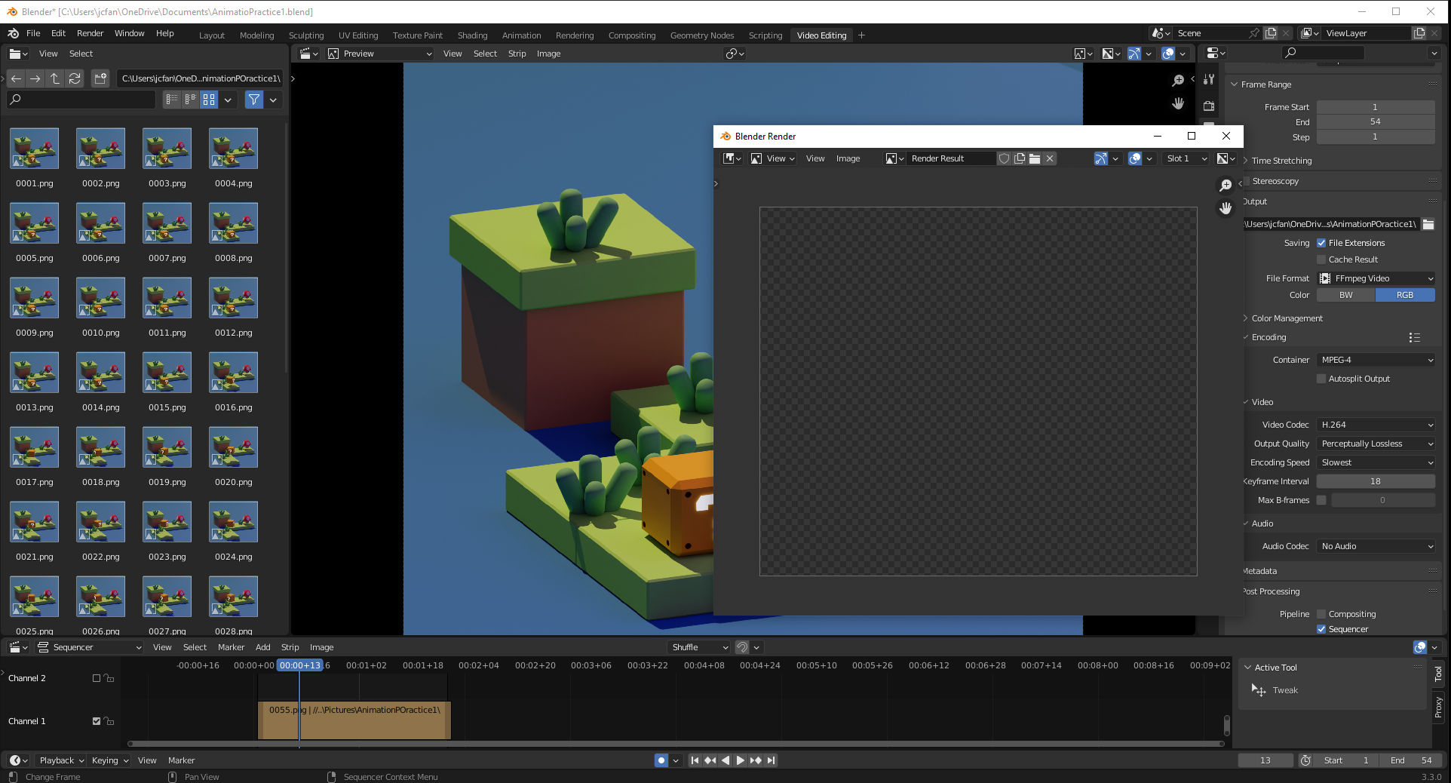Click zoom magnifier in the preview viewport
1451x783 pixels.
tap(1178, 80)
